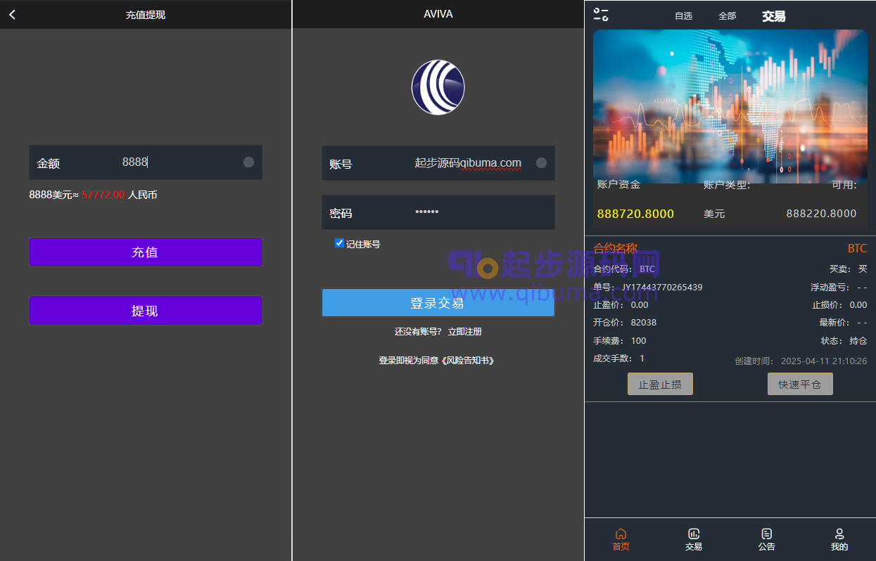
Task: Go back from the 充值提现 screen
Action: pyautogui.click(x=12, y=14)
